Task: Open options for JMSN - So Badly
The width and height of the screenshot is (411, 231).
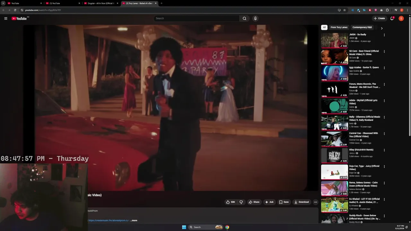Action: point(384,35)
